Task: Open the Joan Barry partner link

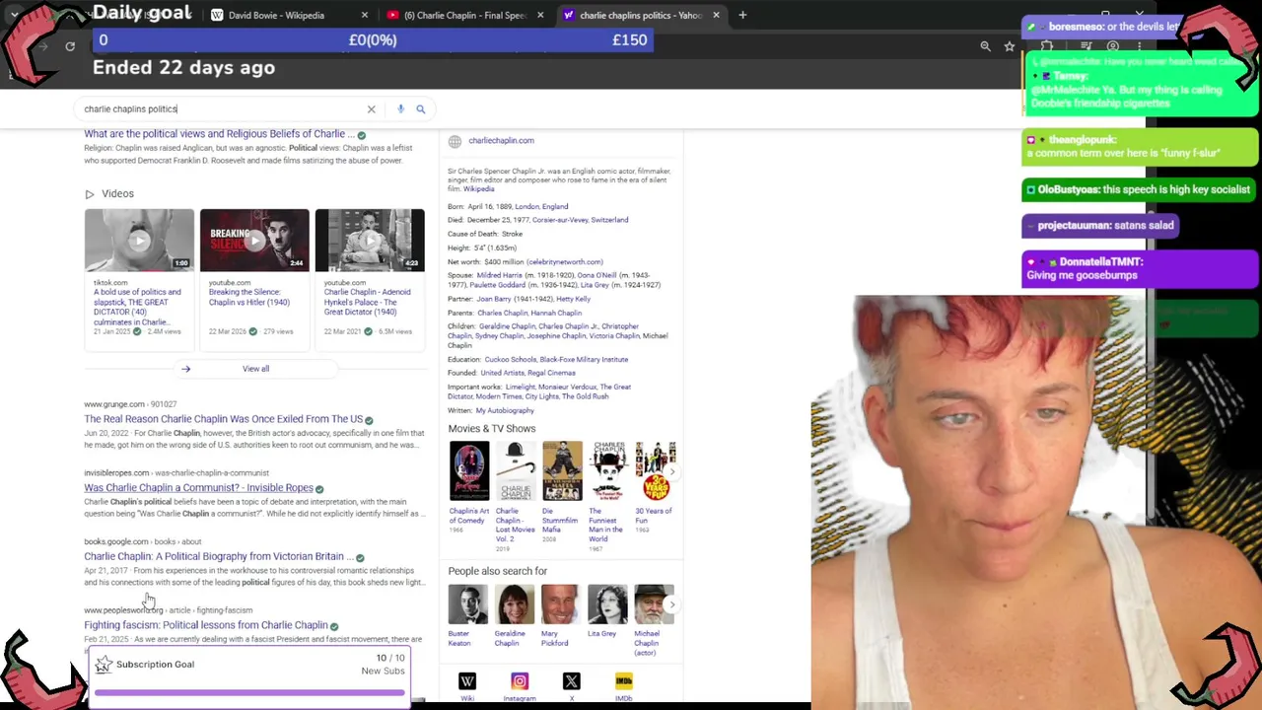Action: [x=494, y=299]
